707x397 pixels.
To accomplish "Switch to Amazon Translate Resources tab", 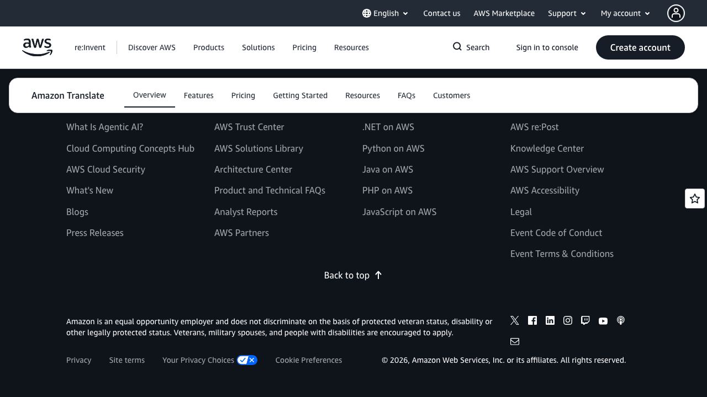I will 362,95.
